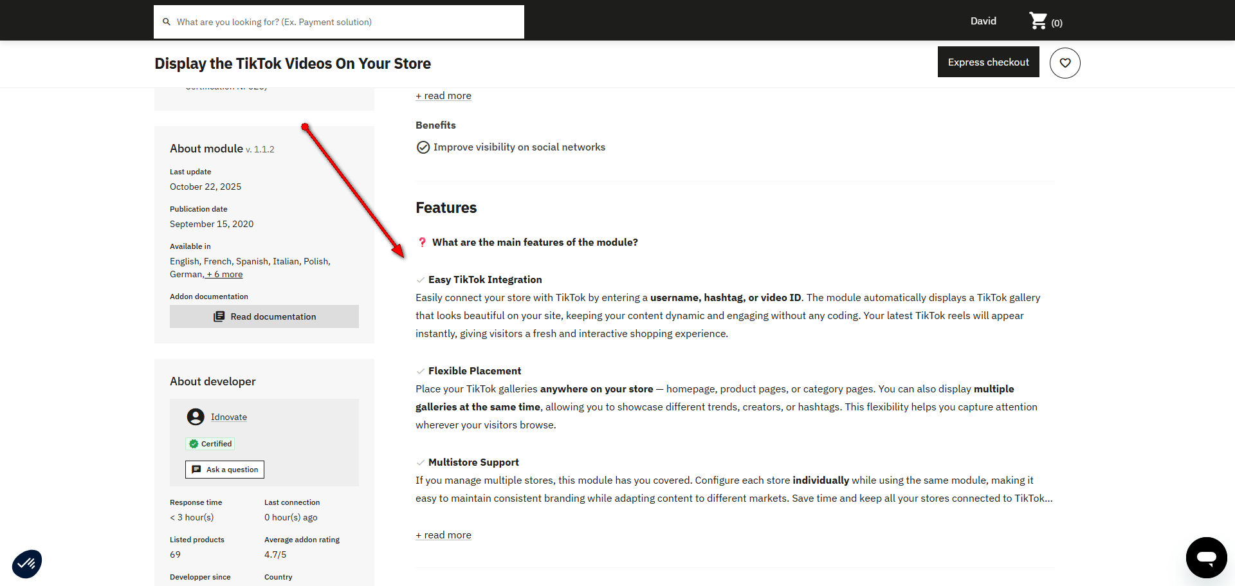Open the shopping cart icon
This screenshot has height=586, width=1235.
[x=1038, y=21]
